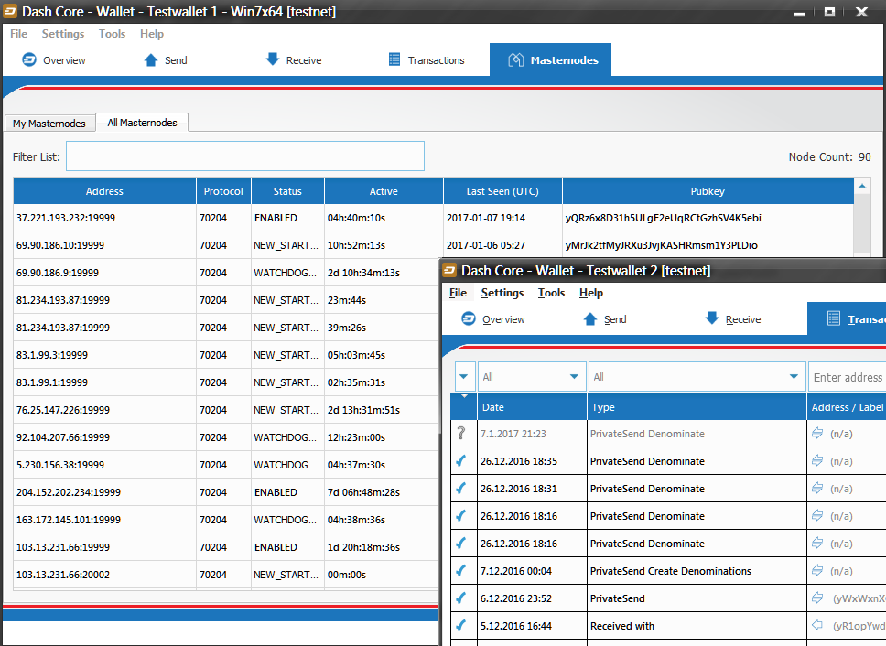Open the Tools menu in Testwallet 2
The height and width of the screenshot is (646, 886).
551,293
